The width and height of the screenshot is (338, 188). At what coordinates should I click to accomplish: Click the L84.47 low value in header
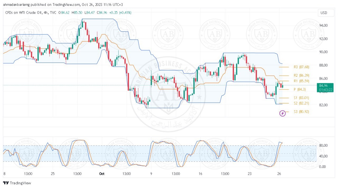point(90,13)
